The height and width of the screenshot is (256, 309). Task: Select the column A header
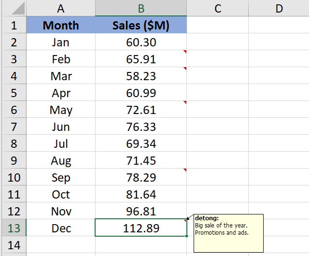tap(61, 8)
